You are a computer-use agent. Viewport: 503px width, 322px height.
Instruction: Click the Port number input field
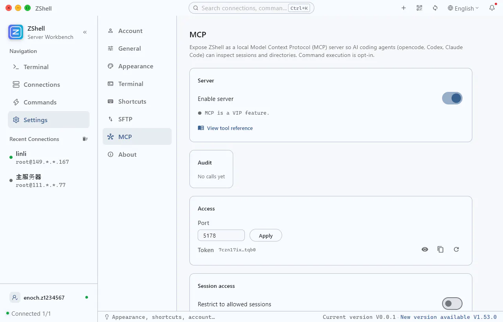(x=221, y=236)
